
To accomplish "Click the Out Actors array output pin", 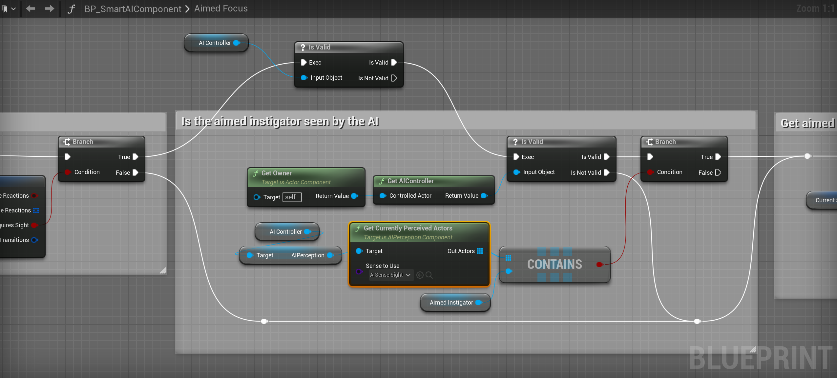I will pyautogui.click(x=480, y=251).
